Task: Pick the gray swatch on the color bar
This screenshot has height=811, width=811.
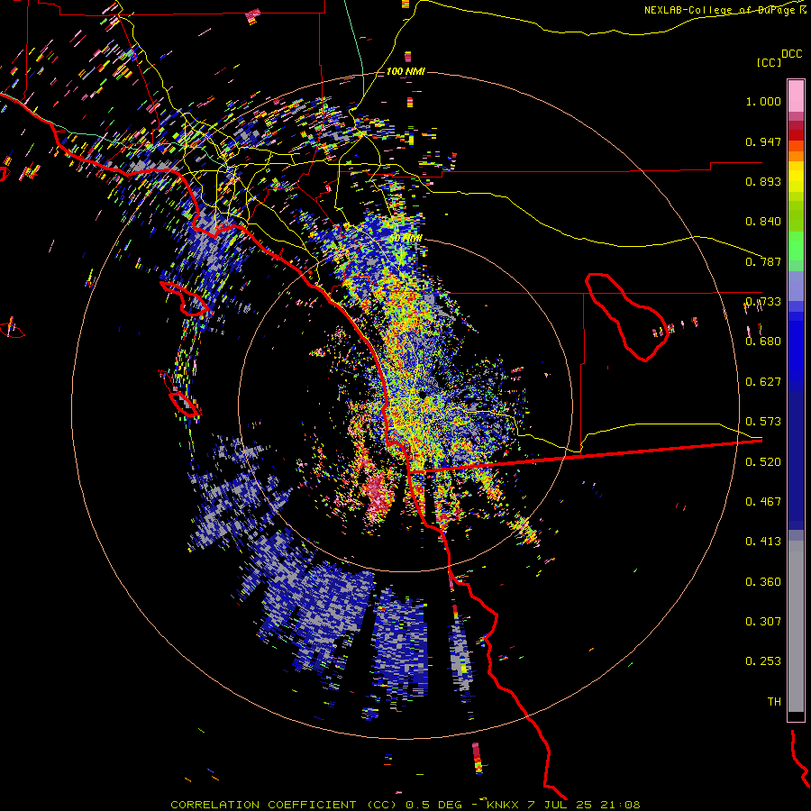Action: [796, 626]
